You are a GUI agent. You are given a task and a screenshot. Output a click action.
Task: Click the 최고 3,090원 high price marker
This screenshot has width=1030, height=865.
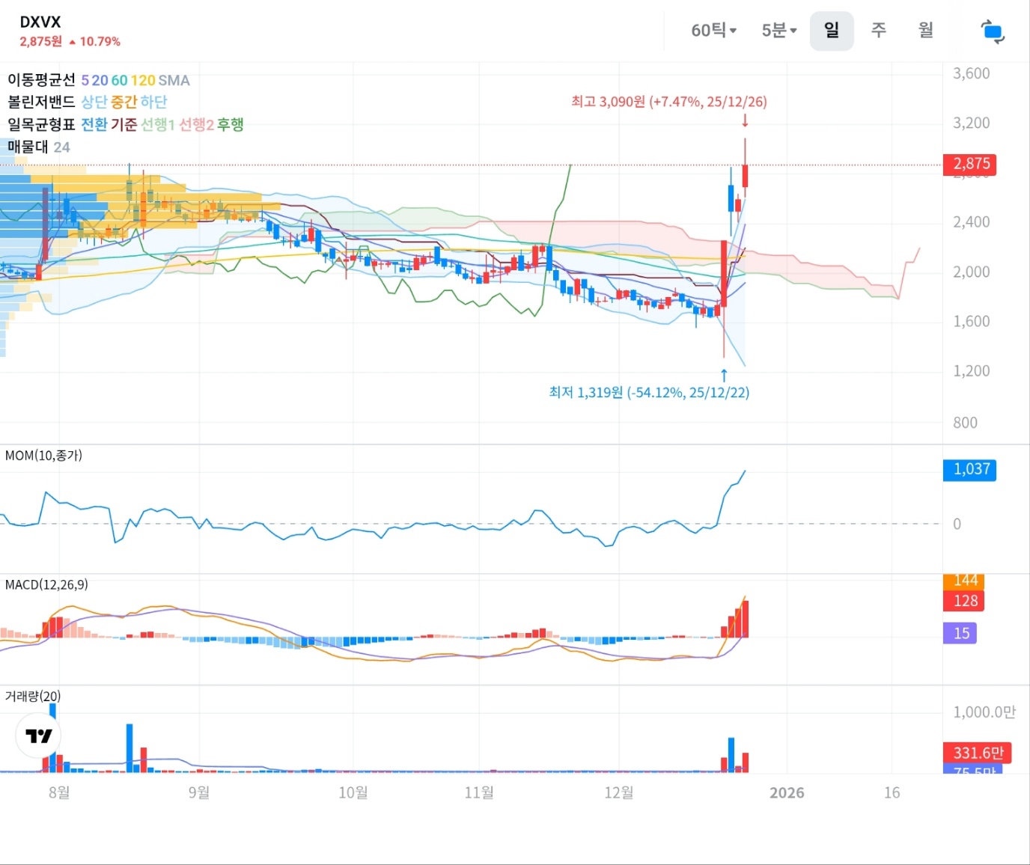[668, 102]
